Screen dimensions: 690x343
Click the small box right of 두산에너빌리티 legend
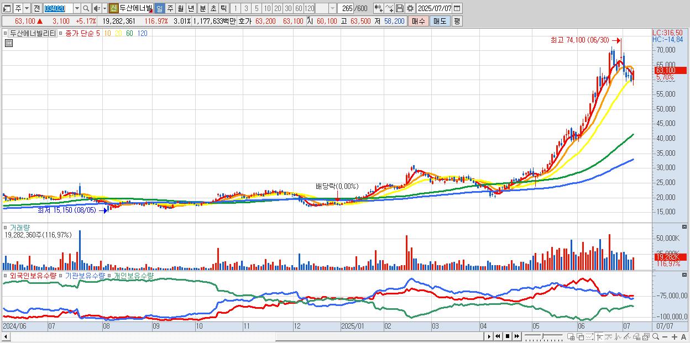(60, 33)
